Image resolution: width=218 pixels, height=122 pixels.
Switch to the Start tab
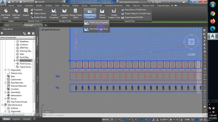(x=7, y=25)
